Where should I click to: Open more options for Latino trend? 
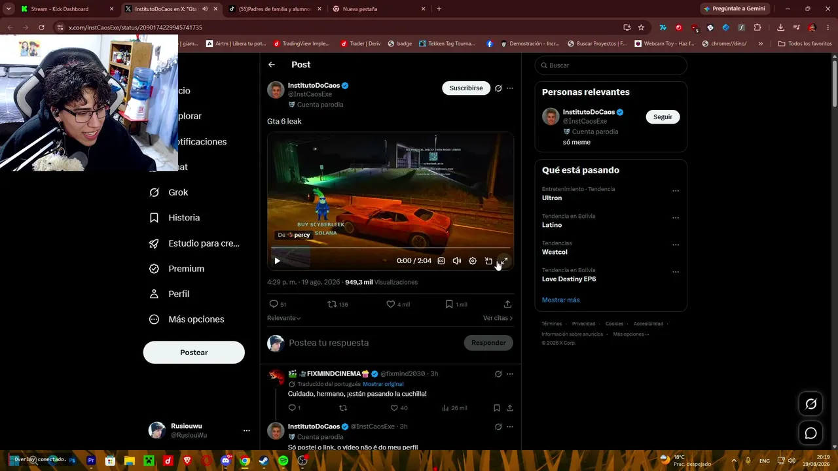[676, 218]
